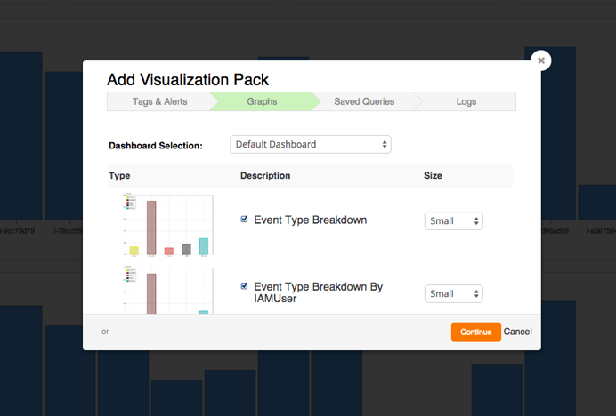Switch to the Tags & Alerts step
This screenshot has height=416, width=616.
tap(159, 101)
